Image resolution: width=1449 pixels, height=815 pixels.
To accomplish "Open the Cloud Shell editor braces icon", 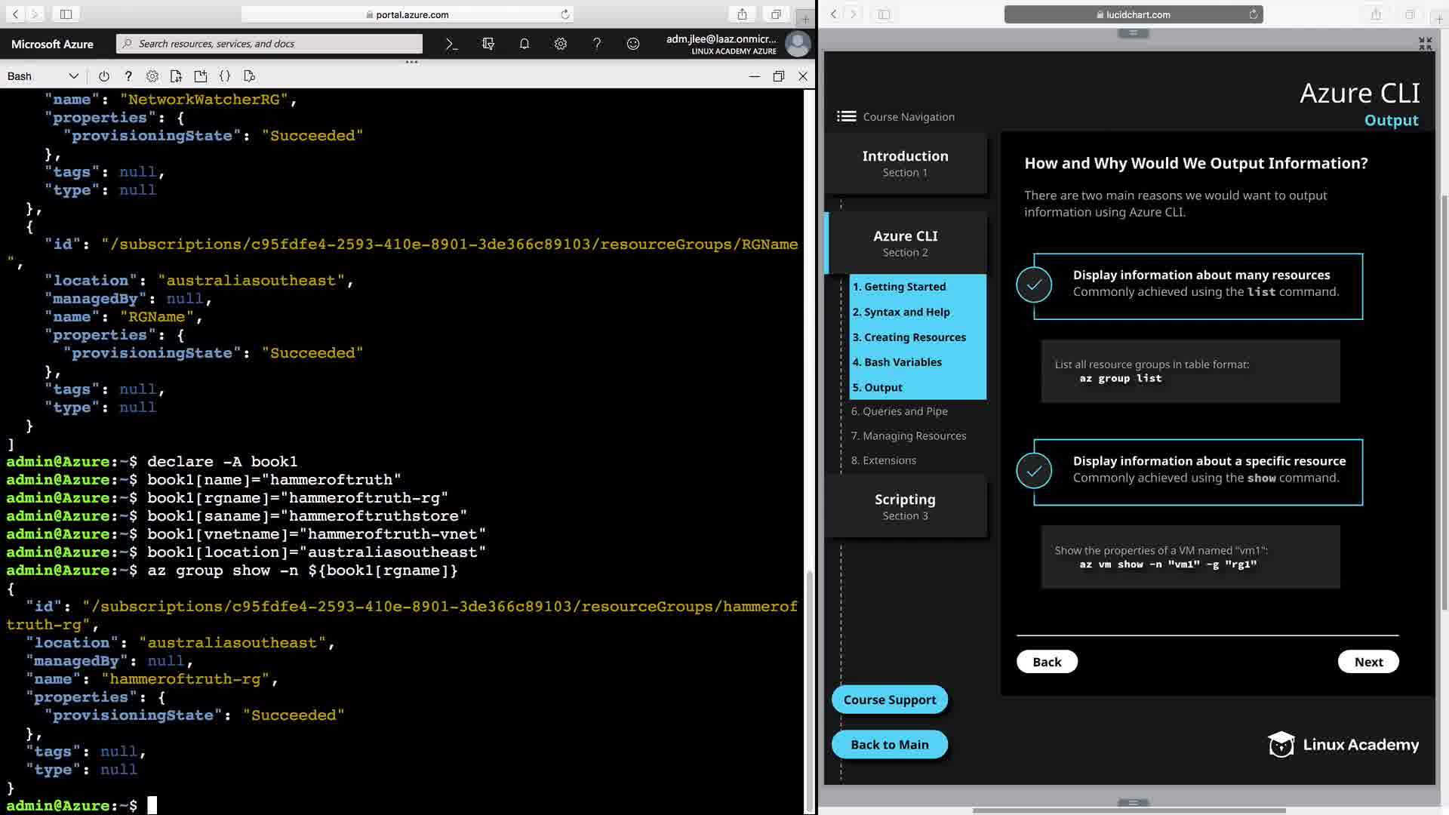I will coord(225,76).
